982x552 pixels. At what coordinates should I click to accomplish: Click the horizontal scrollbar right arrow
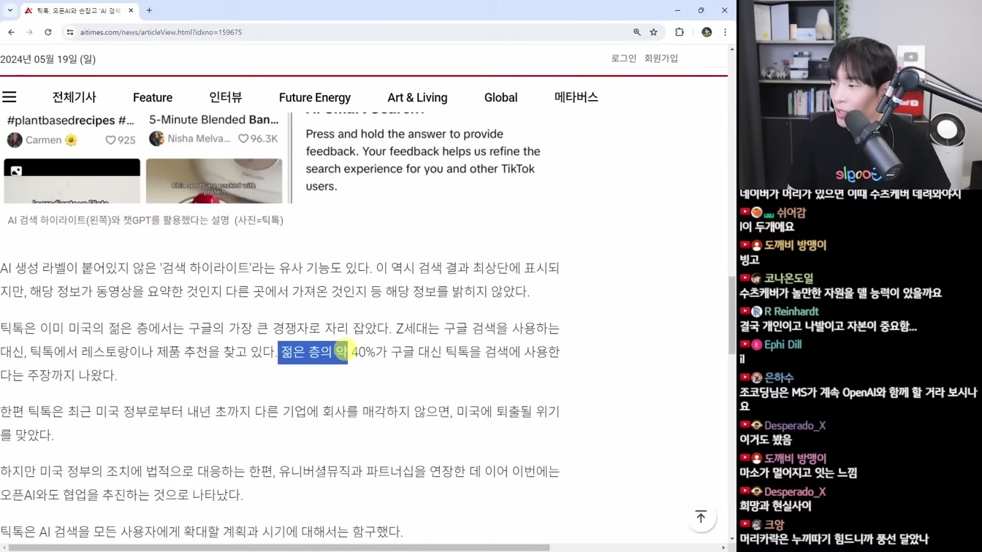723,548
